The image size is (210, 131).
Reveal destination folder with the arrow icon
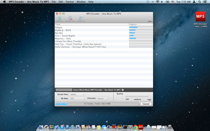(x=123, y=90)
